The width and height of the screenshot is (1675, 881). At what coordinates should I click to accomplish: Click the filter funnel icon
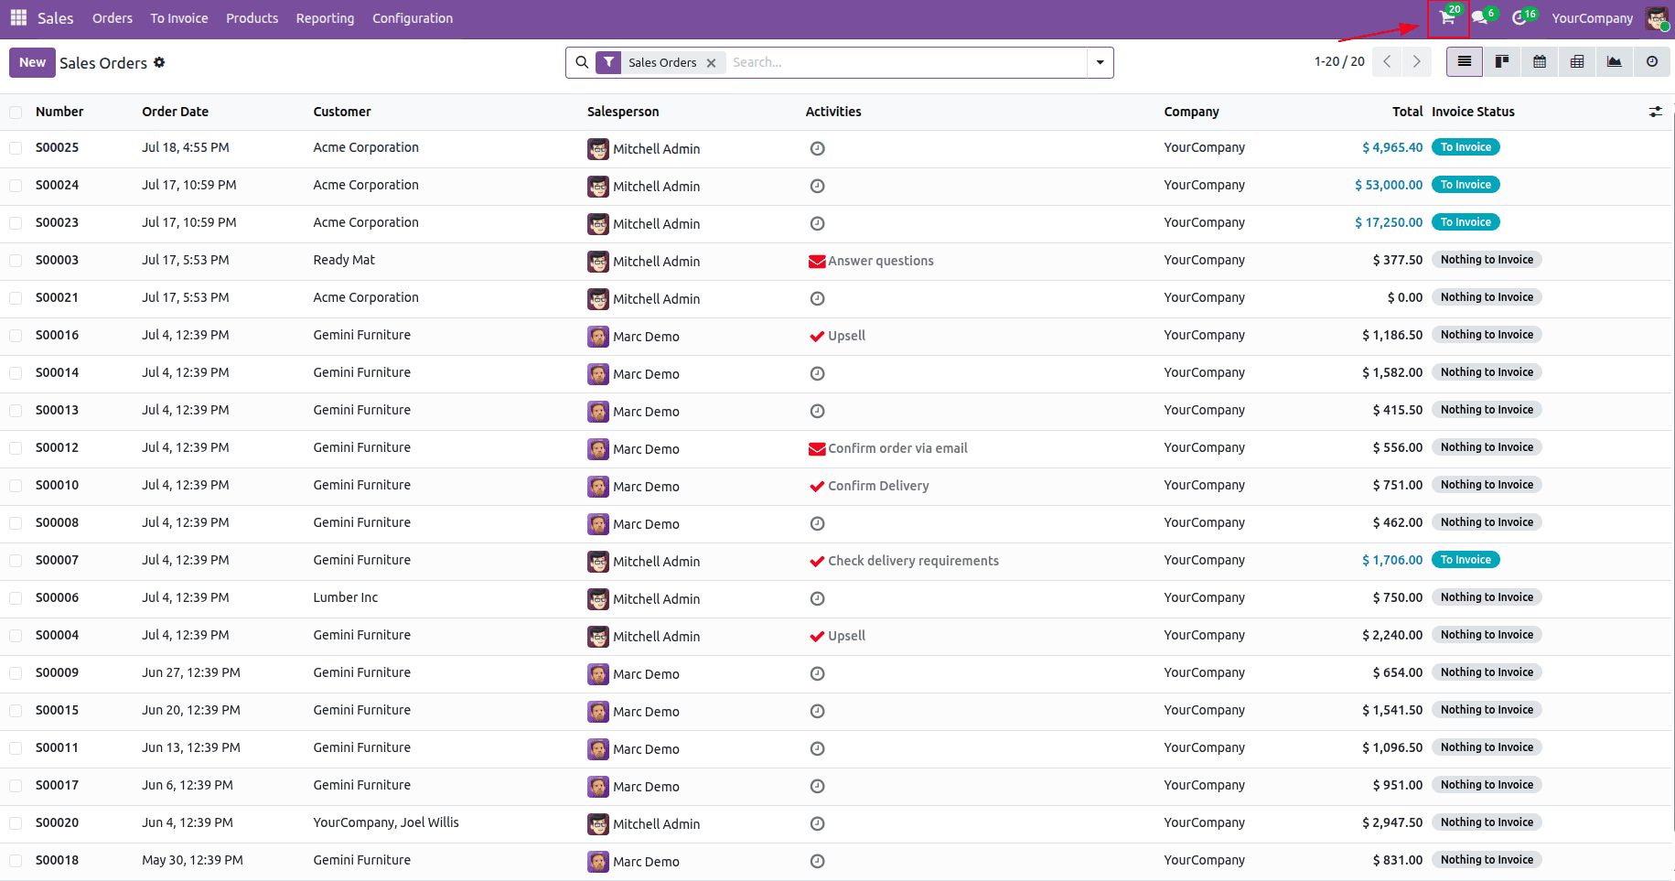(x=609, y=62)
